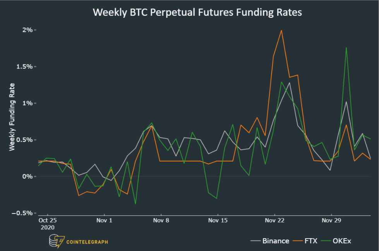Click the orange FTX peak at 2%
The image size is (379, 251).
[281, 30]
